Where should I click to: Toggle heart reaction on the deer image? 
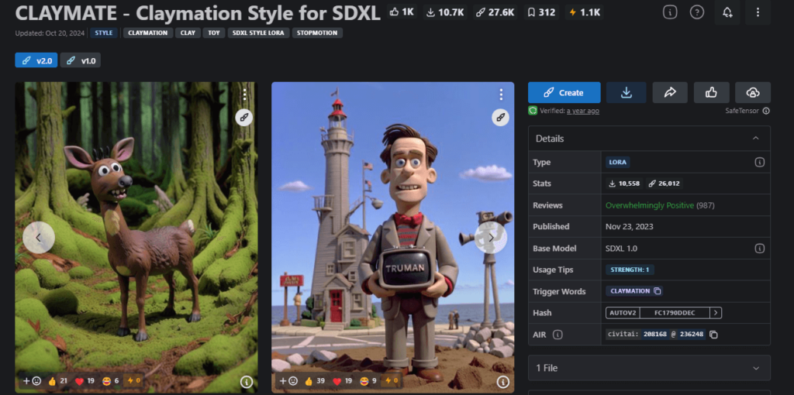click(x=84, y=381)
